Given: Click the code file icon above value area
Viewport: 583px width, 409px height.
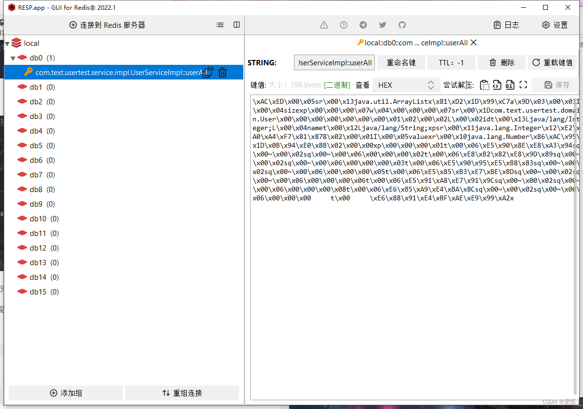Looking at the screenshot, I should tap(497, 85).
